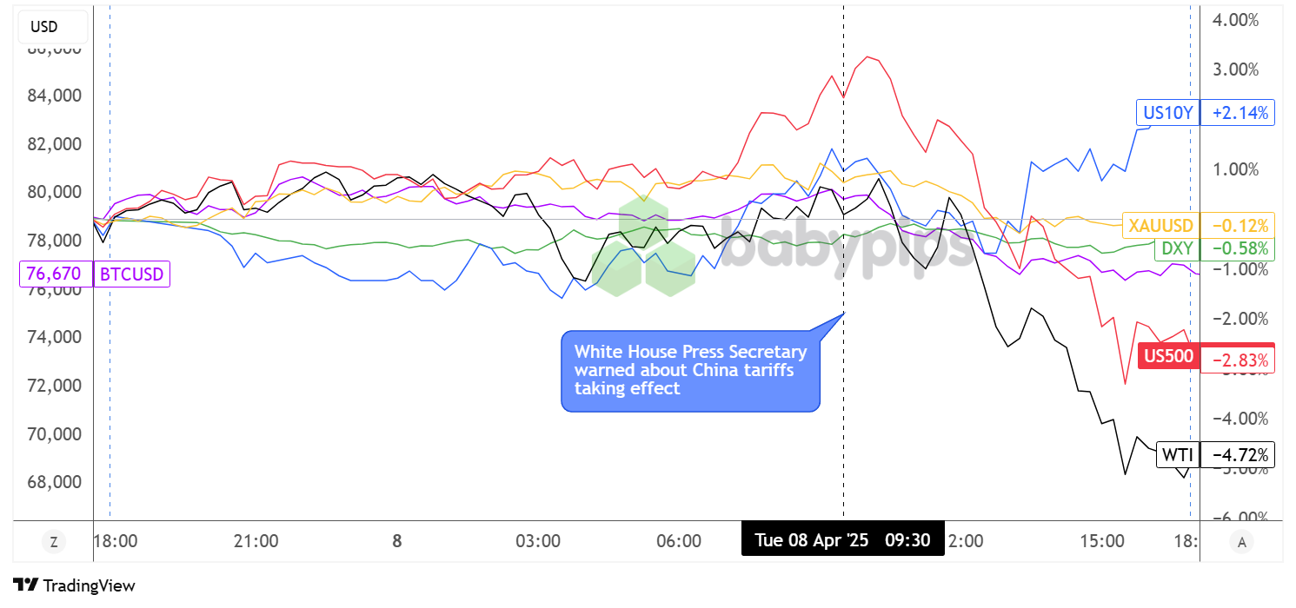Click the 03:00 time axis label
This screenshot has width=1296, height=608.
pos(538,541)
